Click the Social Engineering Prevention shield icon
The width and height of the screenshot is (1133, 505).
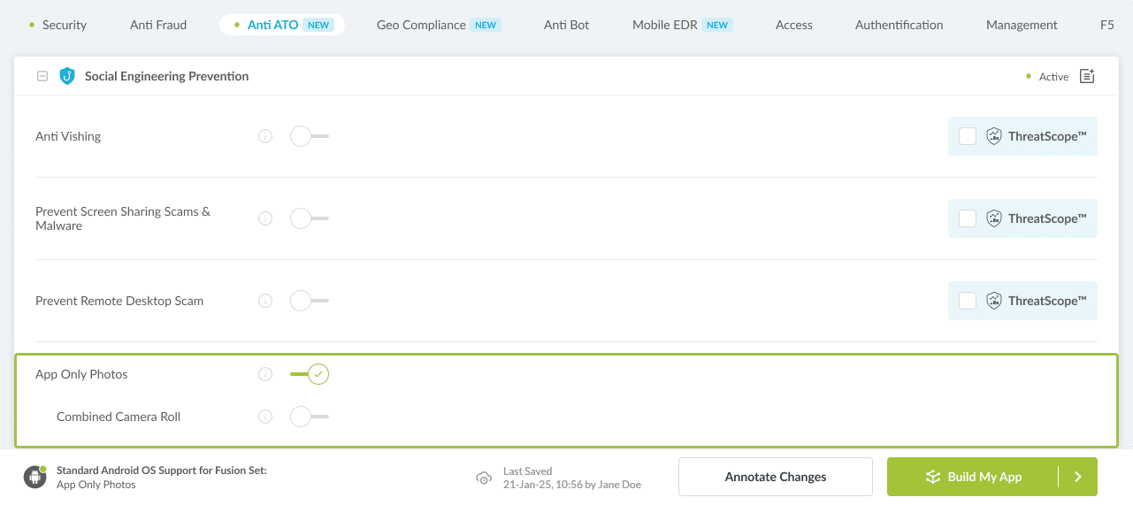(67, 76)
